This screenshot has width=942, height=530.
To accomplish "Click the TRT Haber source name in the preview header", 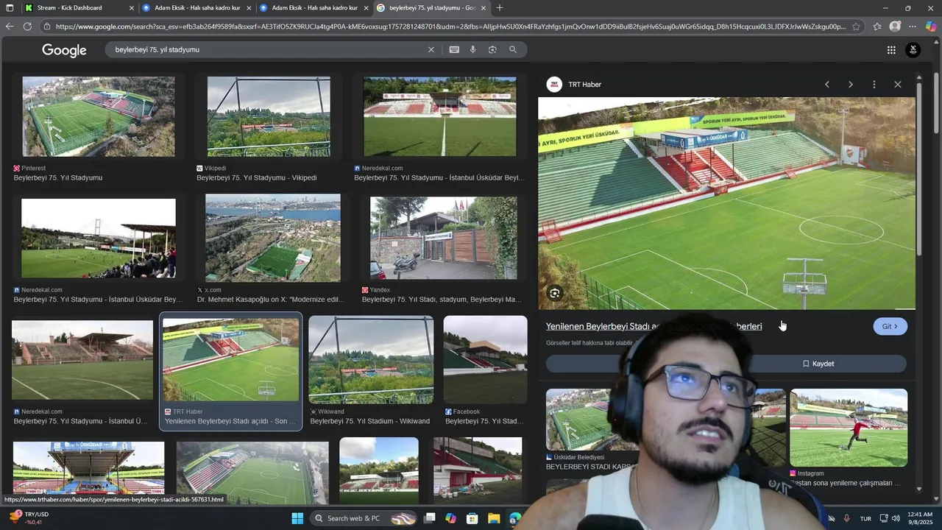I will [x=585, y=85].
